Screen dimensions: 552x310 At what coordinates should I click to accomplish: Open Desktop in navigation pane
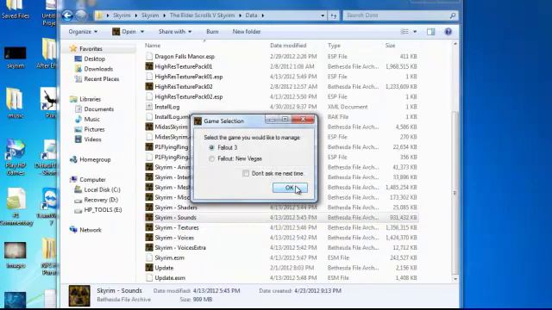[94, 59]
